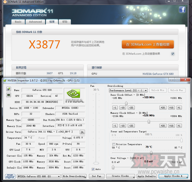The height and width of the screenshot is (182, 192).
Task: Click the orange view results on 3DMark.com button
Action: click(x=148, y=44)
